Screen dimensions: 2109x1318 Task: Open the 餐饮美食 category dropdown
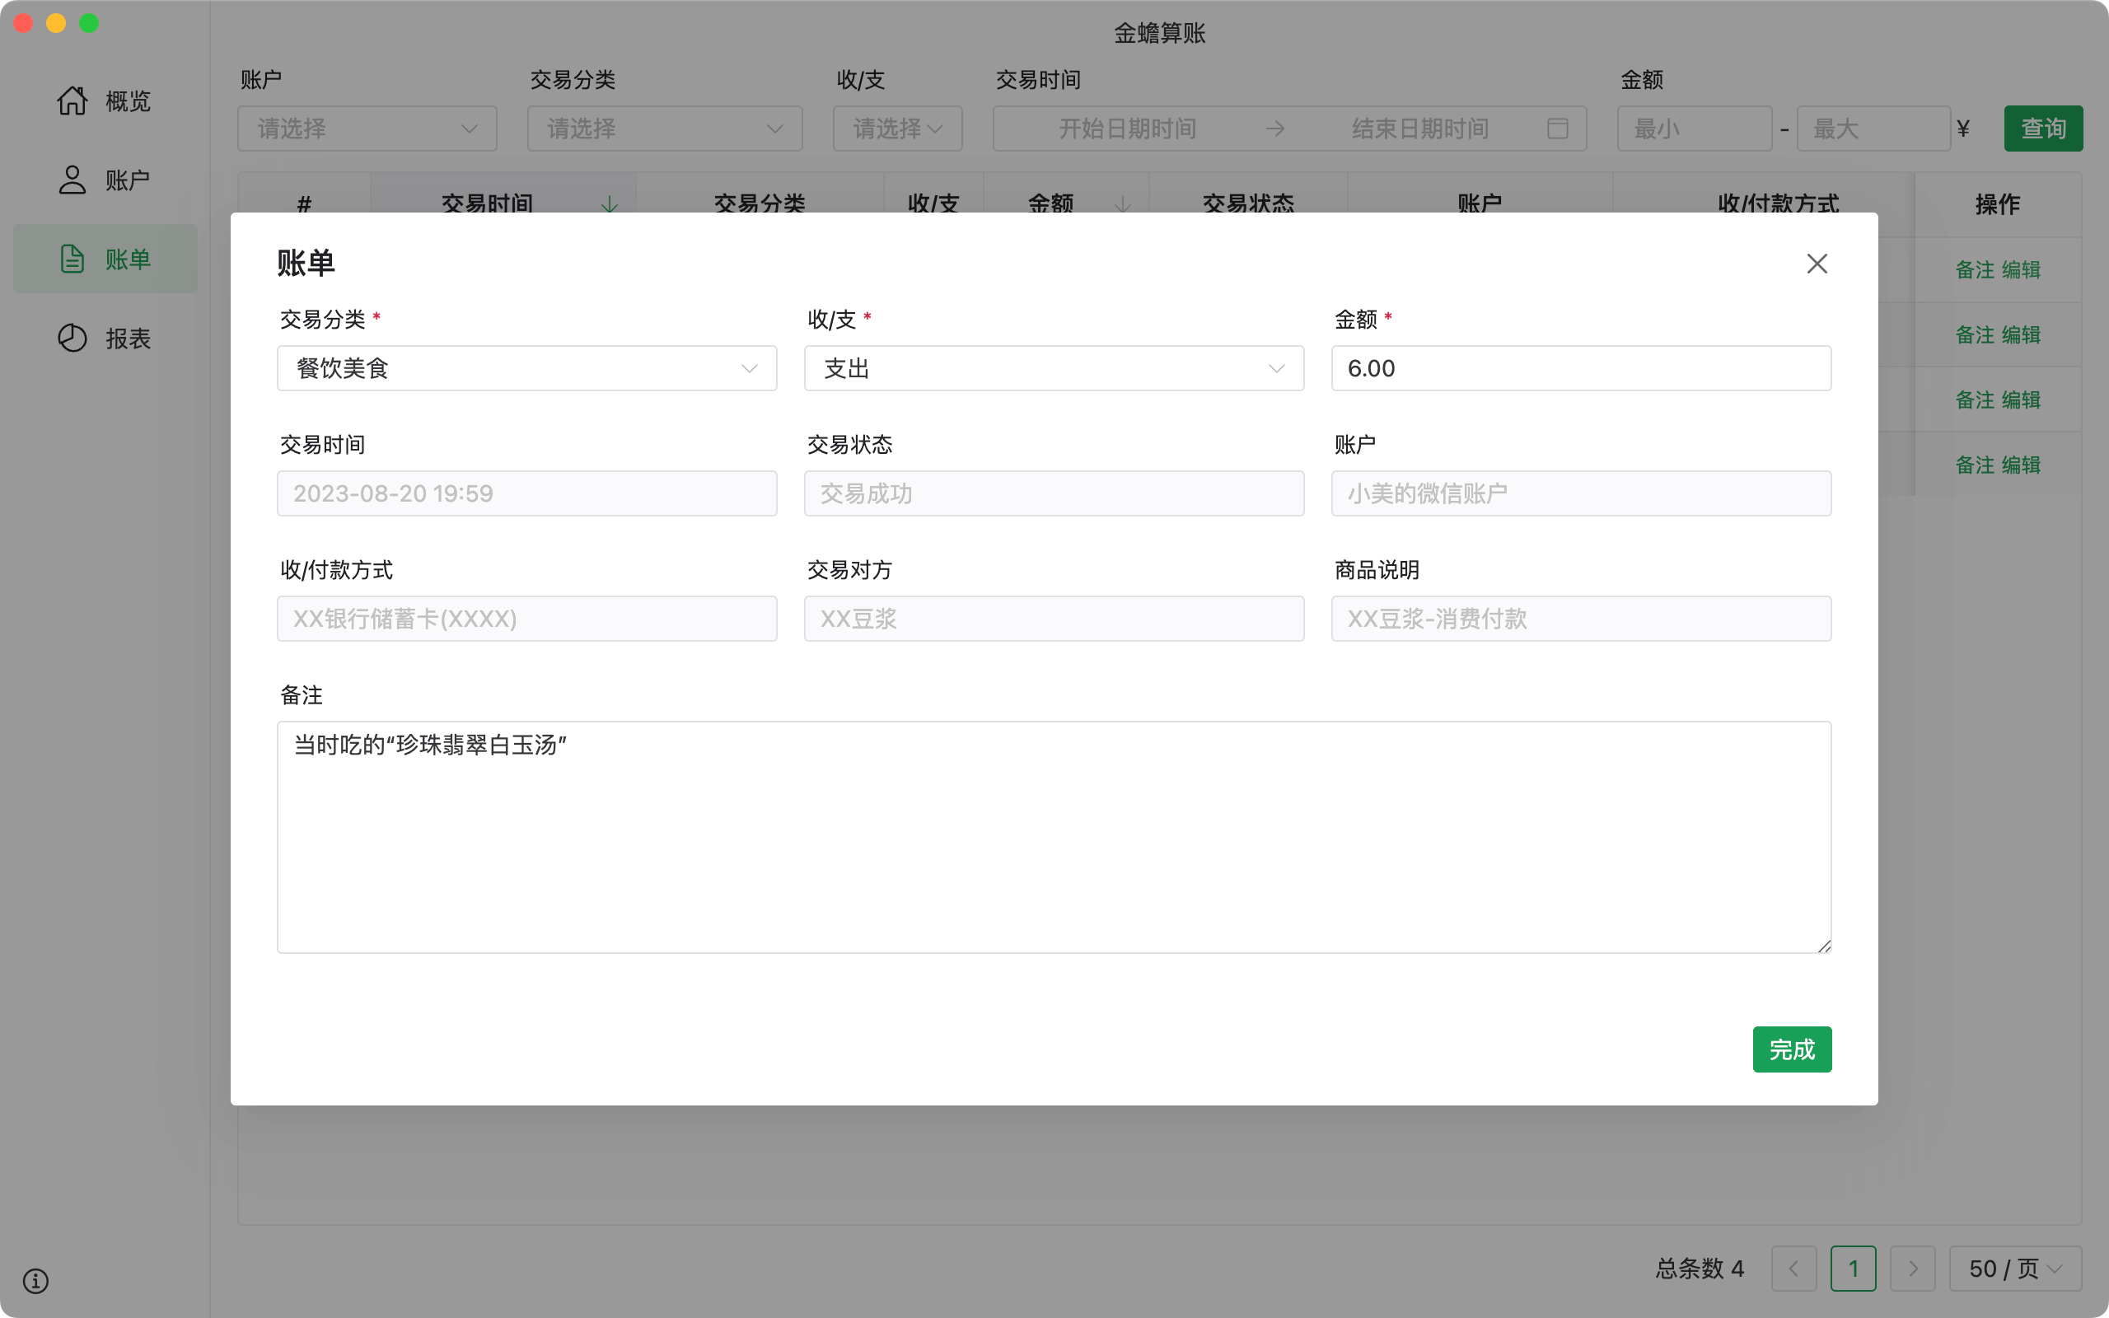coord(526,369)
